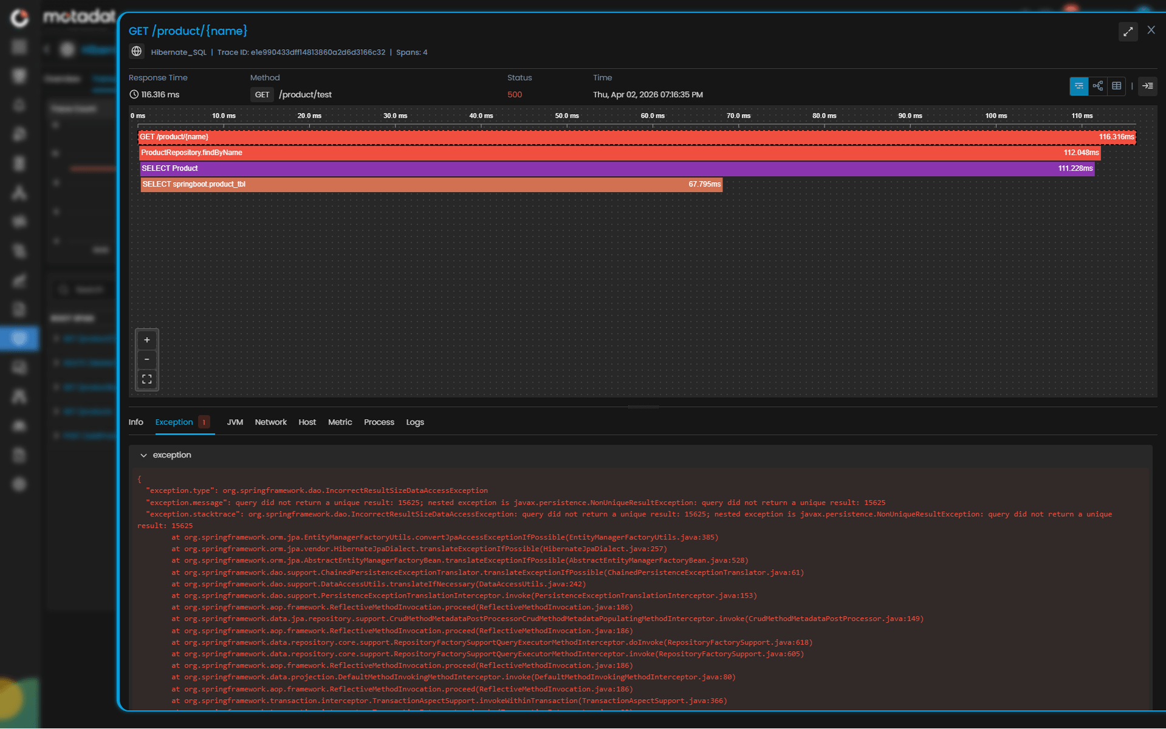Switch to the waterfall timeline view
Viewport: 1166px width, 729px height.
tap(1079, 86)
